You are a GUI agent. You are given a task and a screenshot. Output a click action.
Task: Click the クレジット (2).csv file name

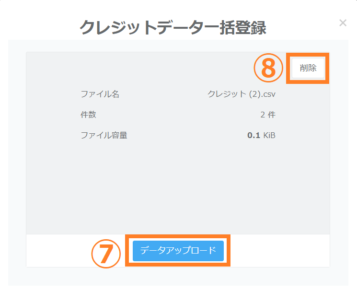241,94
